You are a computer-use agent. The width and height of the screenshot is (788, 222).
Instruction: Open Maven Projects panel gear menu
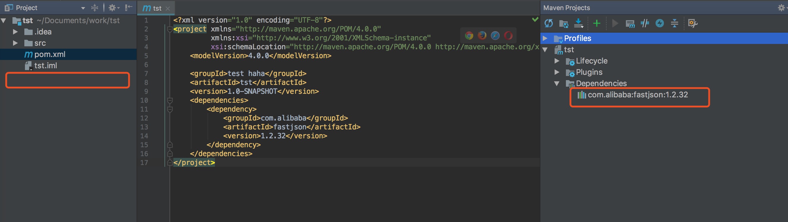pos(782,8)
